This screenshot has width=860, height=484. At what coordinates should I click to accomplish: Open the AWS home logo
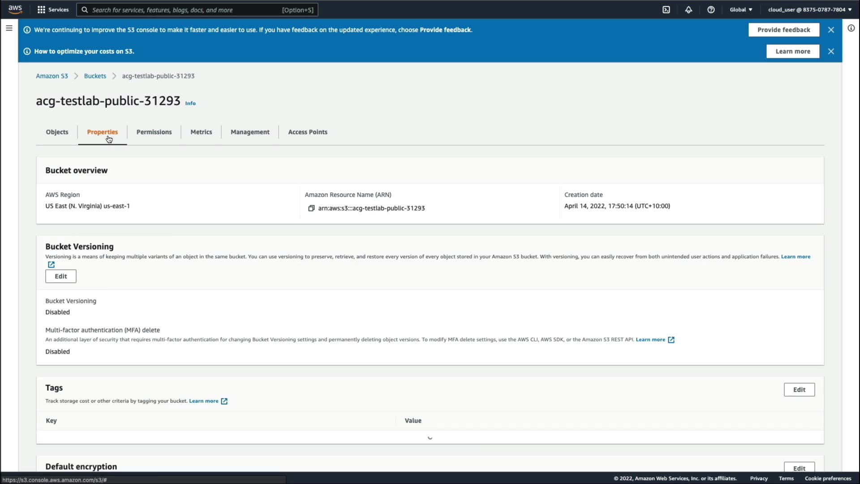(15, 9)
